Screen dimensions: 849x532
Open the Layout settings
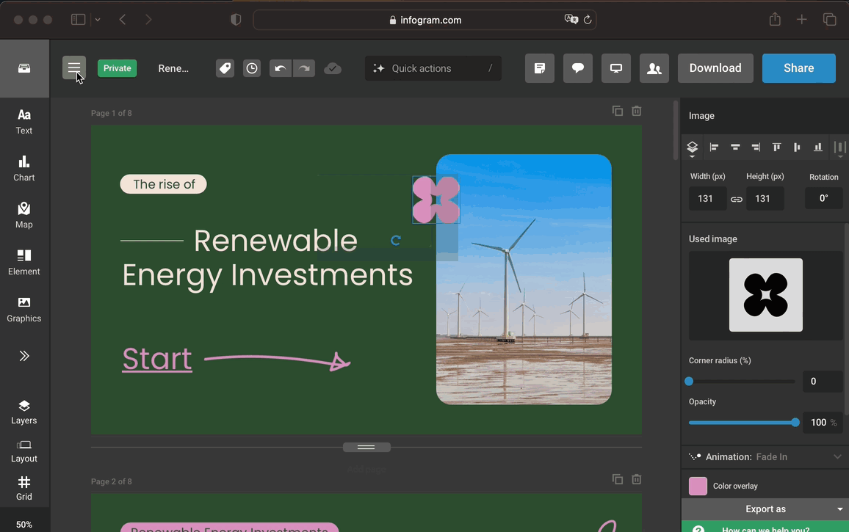coord(24,451)
